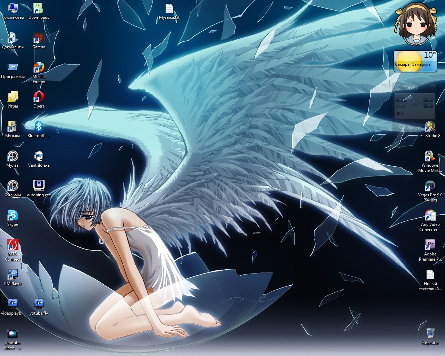
Task: Launch the Opera browser icon
Action: click(x=39, y=97)
